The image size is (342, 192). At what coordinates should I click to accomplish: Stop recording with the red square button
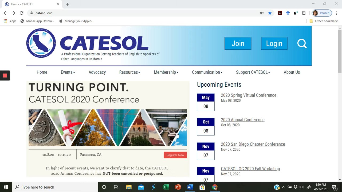point(5,75)
